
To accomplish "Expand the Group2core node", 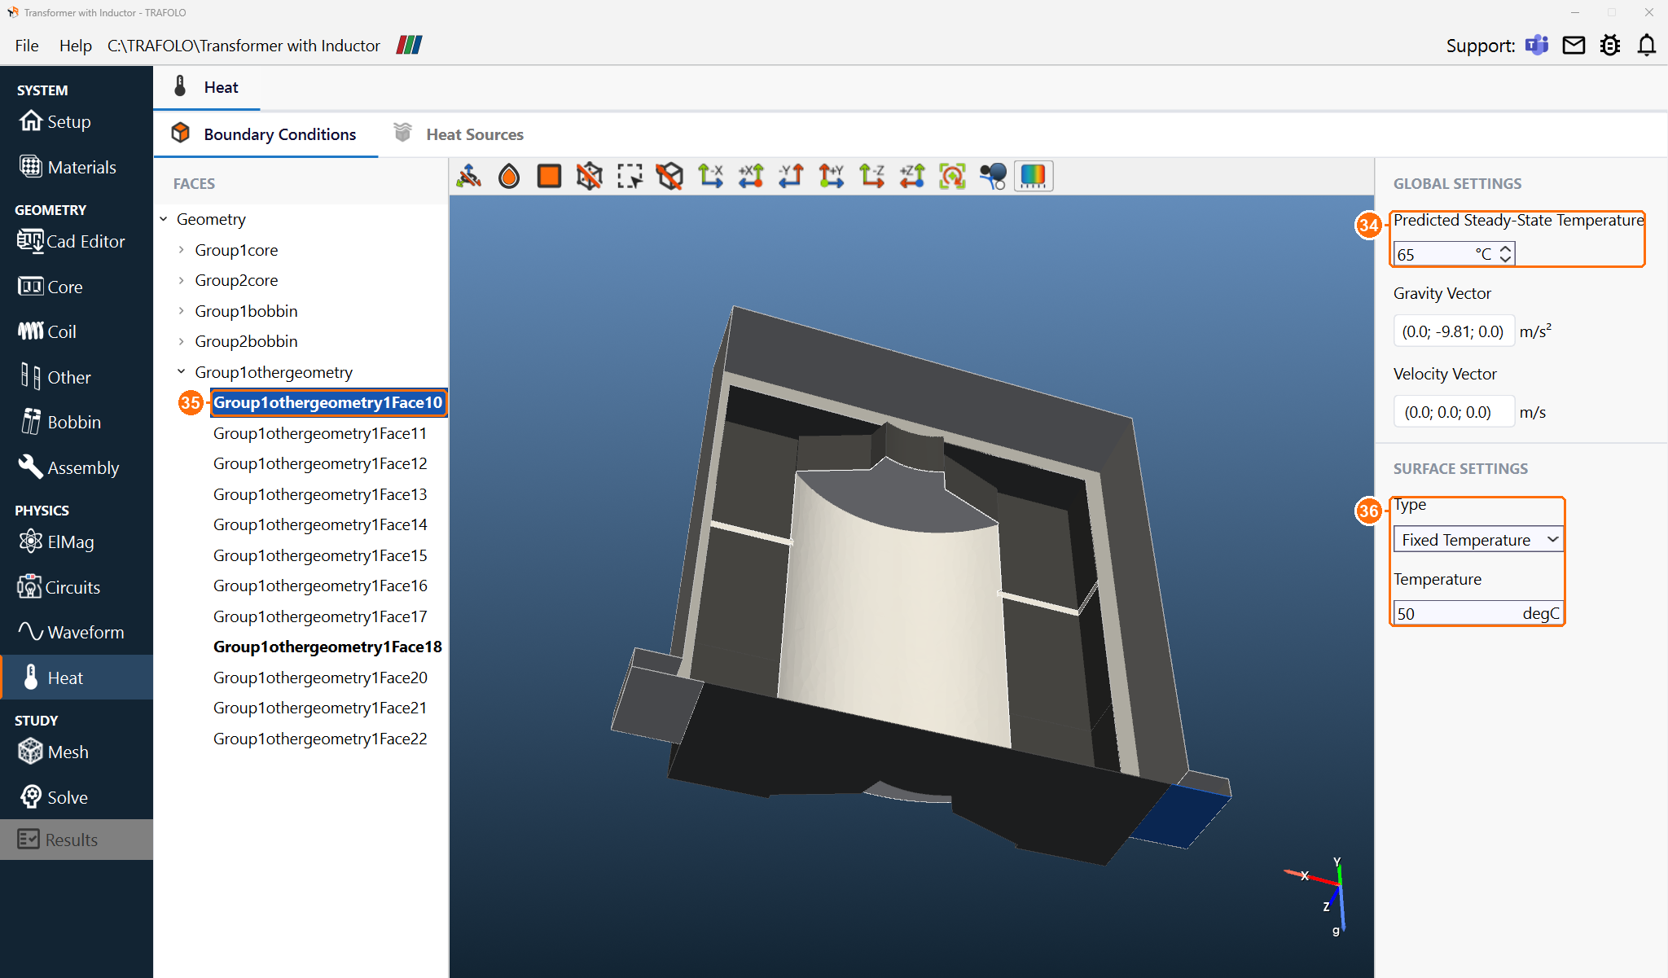I will point(182,280).
